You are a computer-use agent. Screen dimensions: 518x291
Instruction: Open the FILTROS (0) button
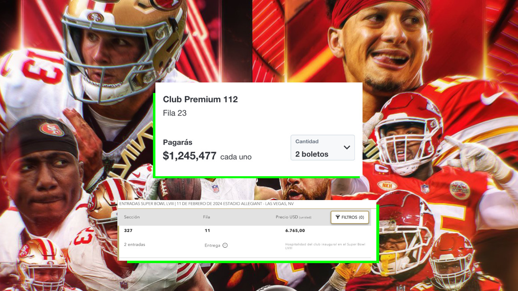pos(350,217)
